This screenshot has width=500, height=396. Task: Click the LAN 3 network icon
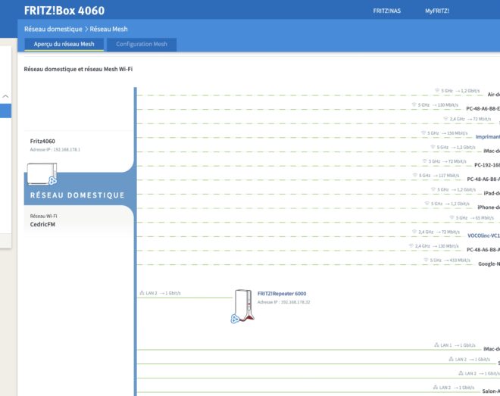pos(461,373)
